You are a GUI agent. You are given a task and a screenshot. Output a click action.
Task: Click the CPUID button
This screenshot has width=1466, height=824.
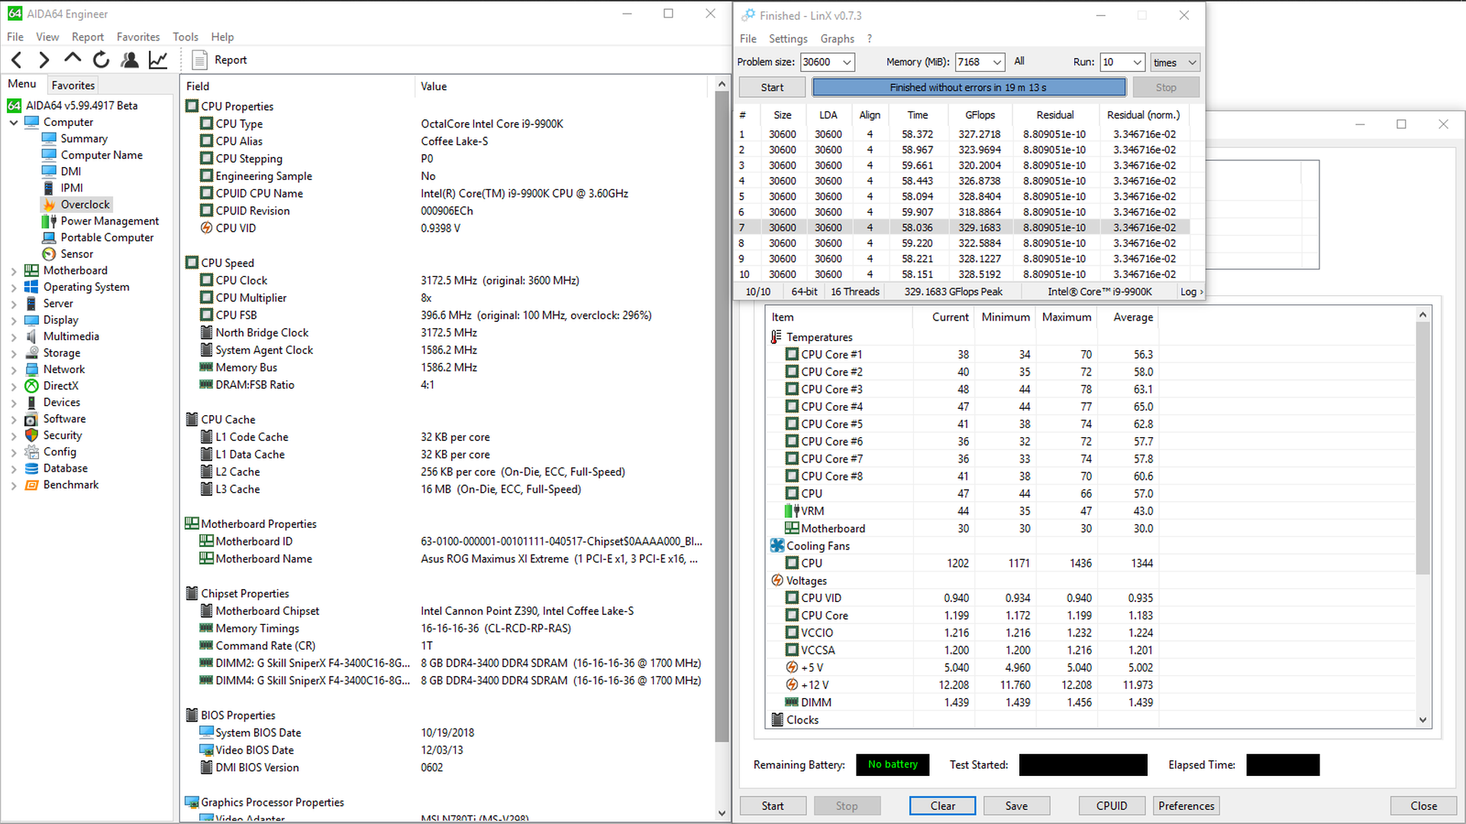click(x=1112, y=806)
